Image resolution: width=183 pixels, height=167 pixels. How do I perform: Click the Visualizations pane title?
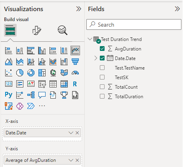coord(24,9)
